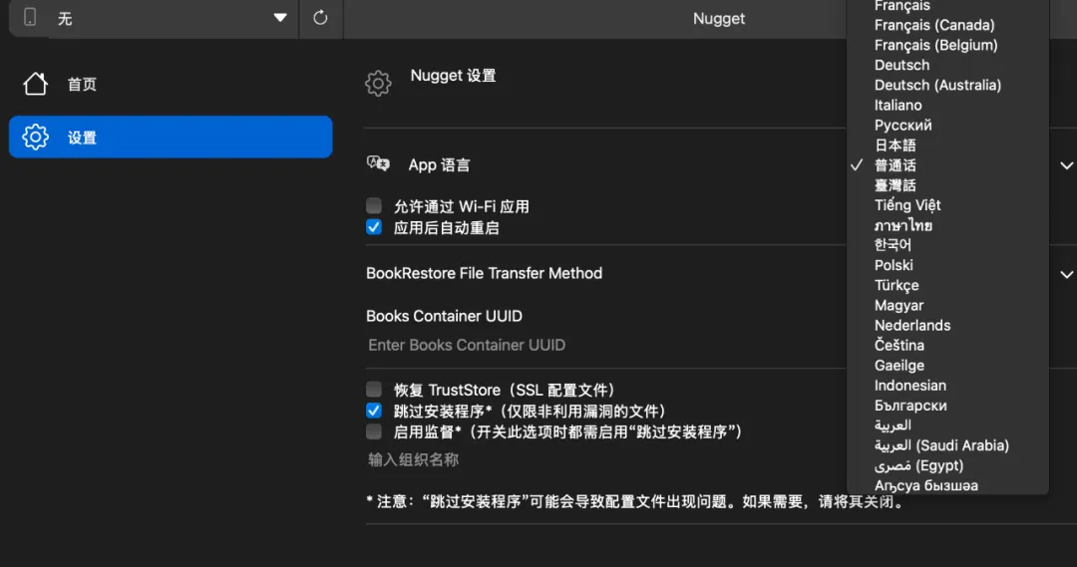The height and width of the screenshot is (567, 1077).
Task: Uncheck 应用后自动重启 checkbox
Action: point(374,226)
